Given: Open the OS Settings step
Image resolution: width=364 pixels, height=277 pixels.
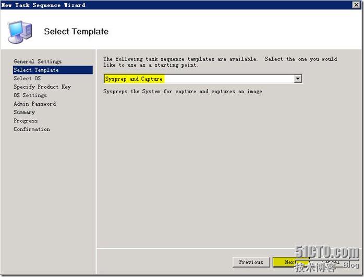Looking at the screenshot, I should (30, 95).
